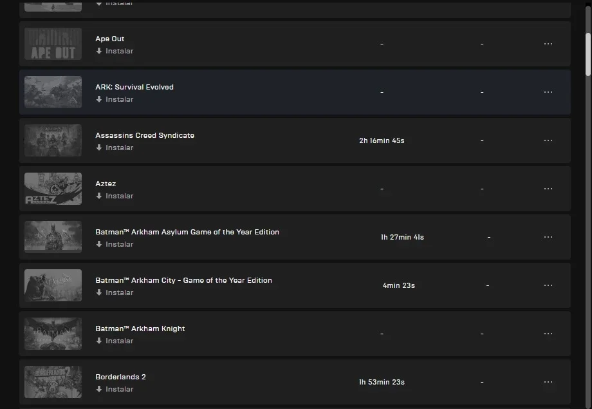Open more options for Assassins Creed Syndicate
592x409 pixels.
coord(548,140)
